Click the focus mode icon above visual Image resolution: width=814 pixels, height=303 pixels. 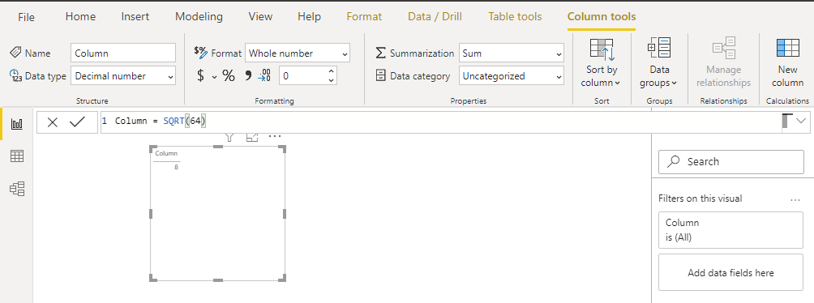(252, 137)
